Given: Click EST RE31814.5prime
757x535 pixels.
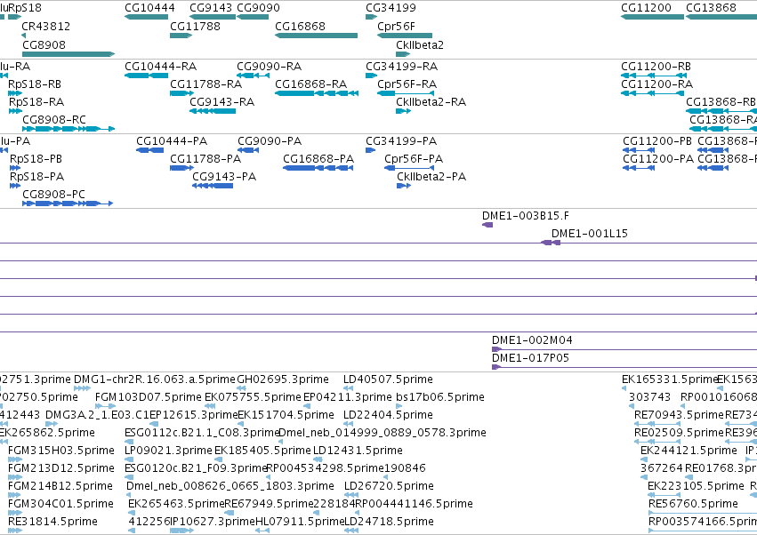Looking at the screenshot, I should pos(15,531).
